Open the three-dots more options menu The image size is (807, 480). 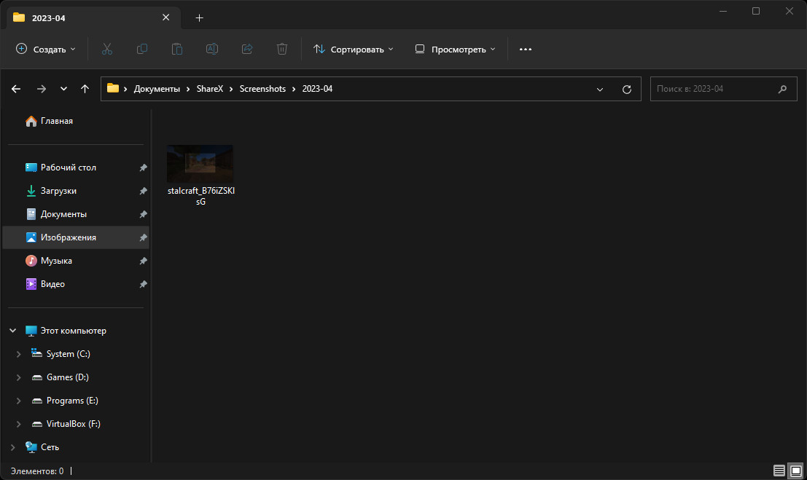(526, 49)
